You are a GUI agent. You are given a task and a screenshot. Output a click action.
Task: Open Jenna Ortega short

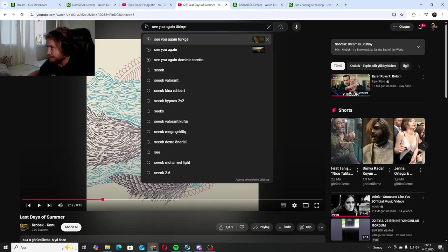tap(409, 141)
